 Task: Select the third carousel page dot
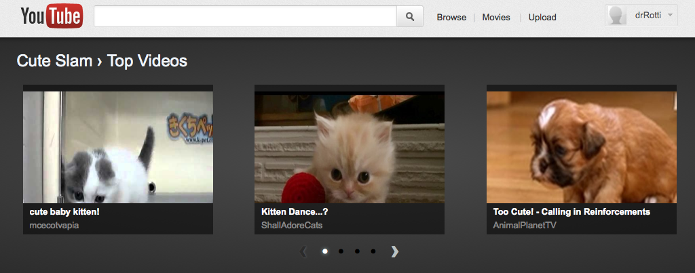click(x=357, y=251)
